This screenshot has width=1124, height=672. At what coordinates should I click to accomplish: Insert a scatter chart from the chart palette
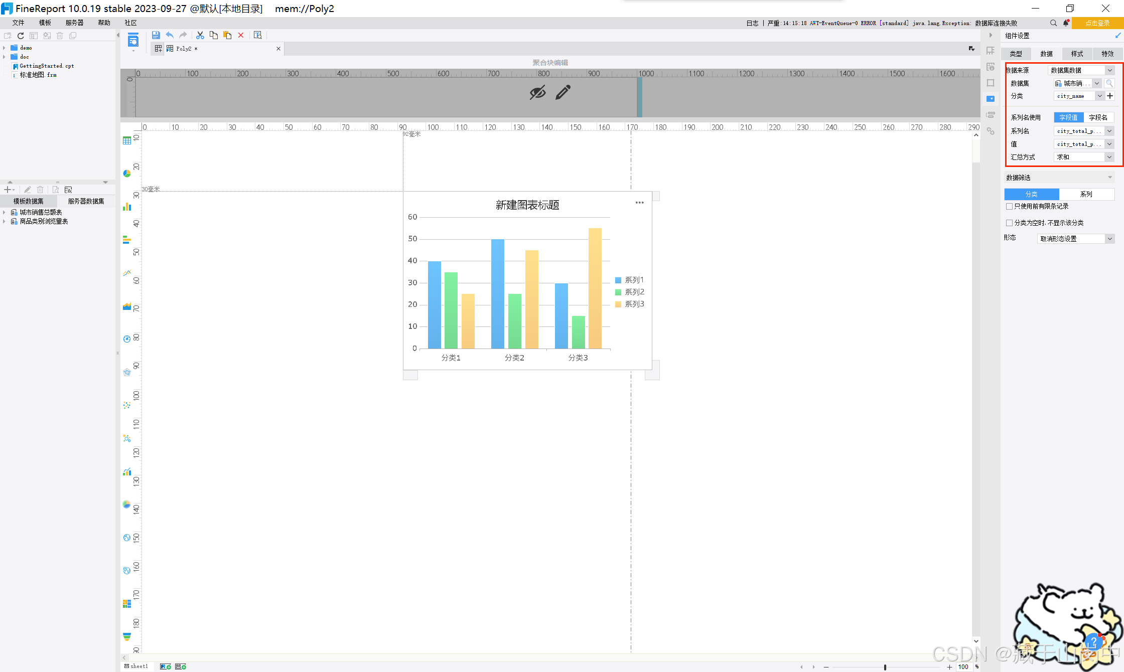[x=127, y=405]
